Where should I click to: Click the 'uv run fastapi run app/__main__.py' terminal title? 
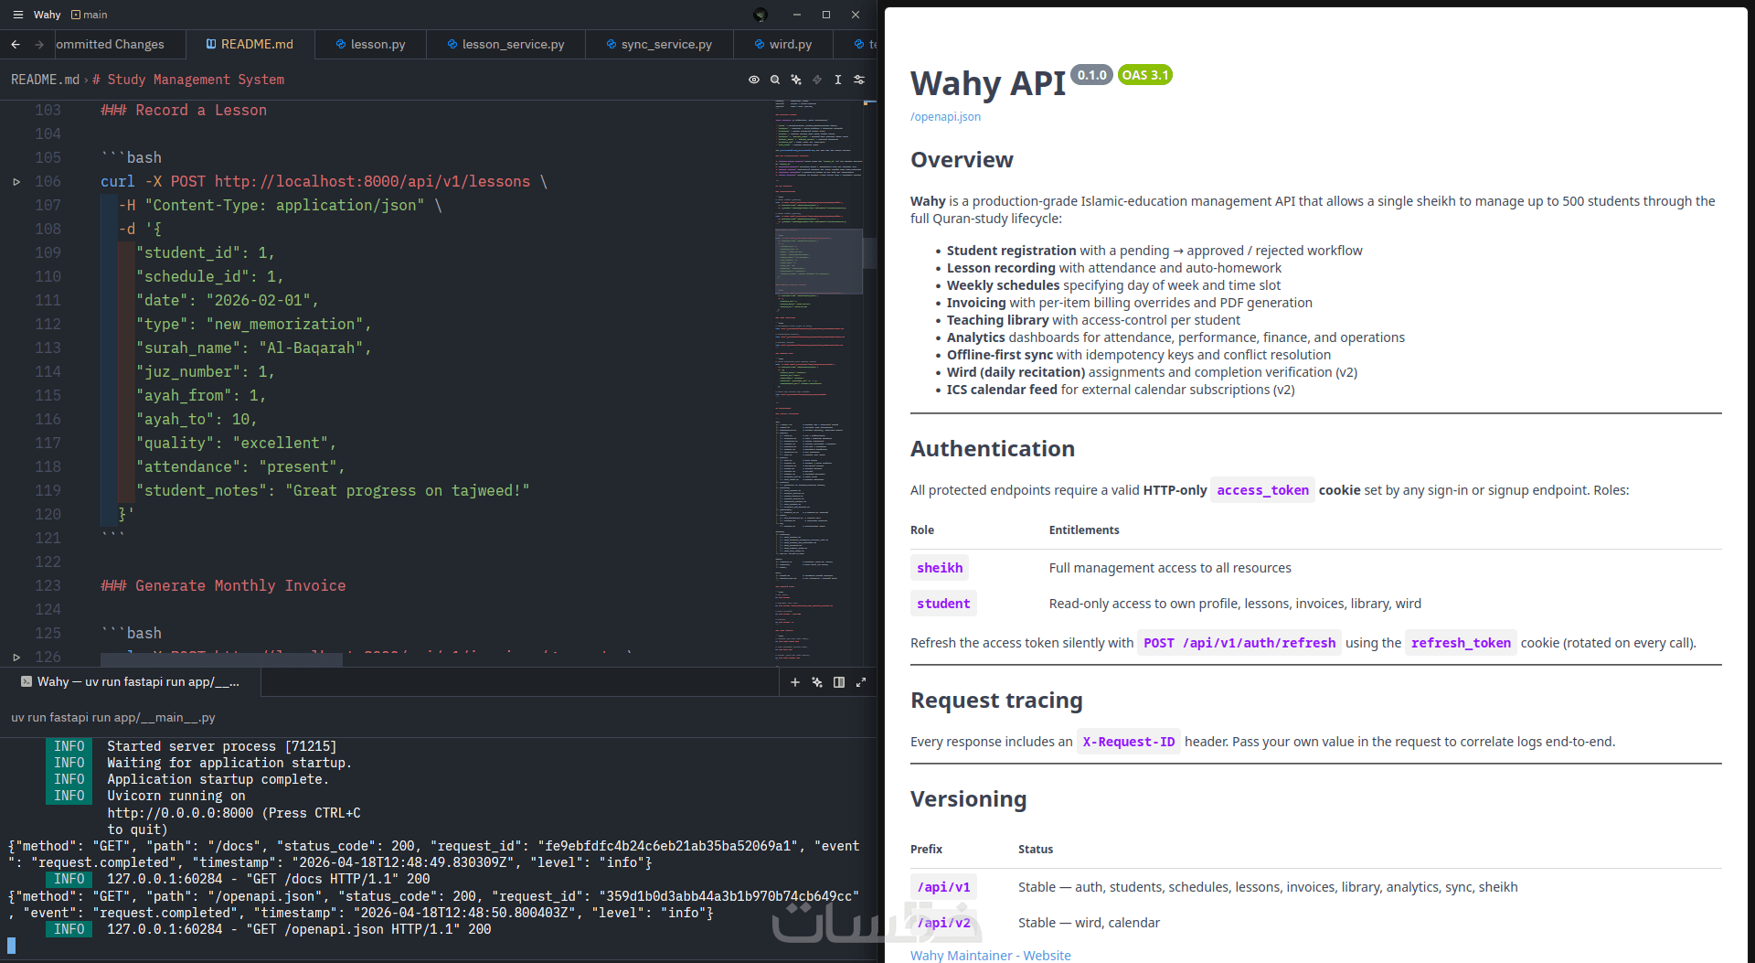(113, 717)
